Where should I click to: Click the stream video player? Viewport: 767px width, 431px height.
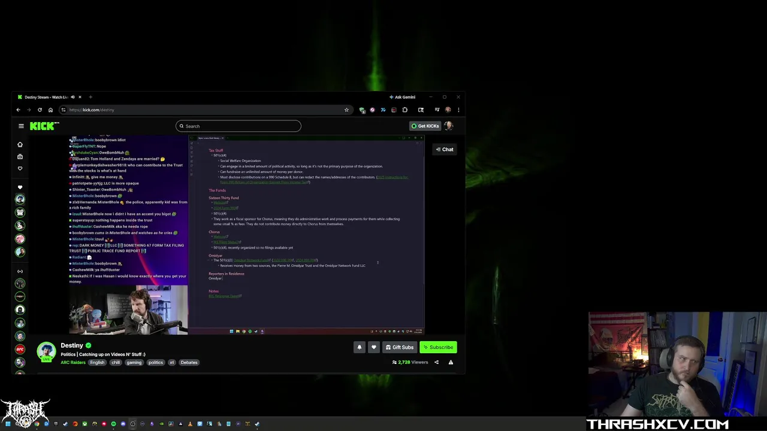pyautogui.click(x=247, y=235)
